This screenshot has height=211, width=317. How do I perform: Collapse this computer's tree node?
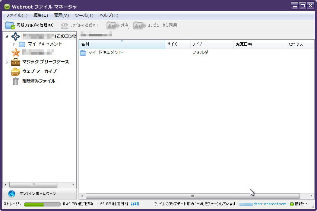pyautogui.click(x=7, y=36)
